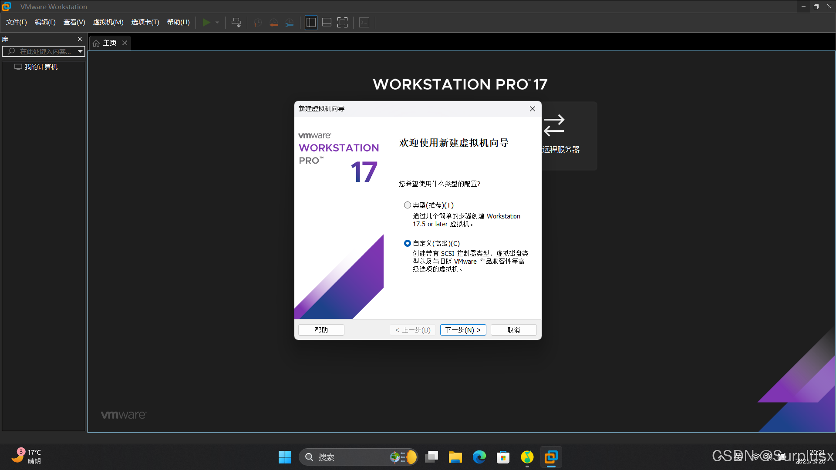This screenshot has height=470, width=836.
Task: Enter full screen mode icon
Action: (x=343, y=22)
